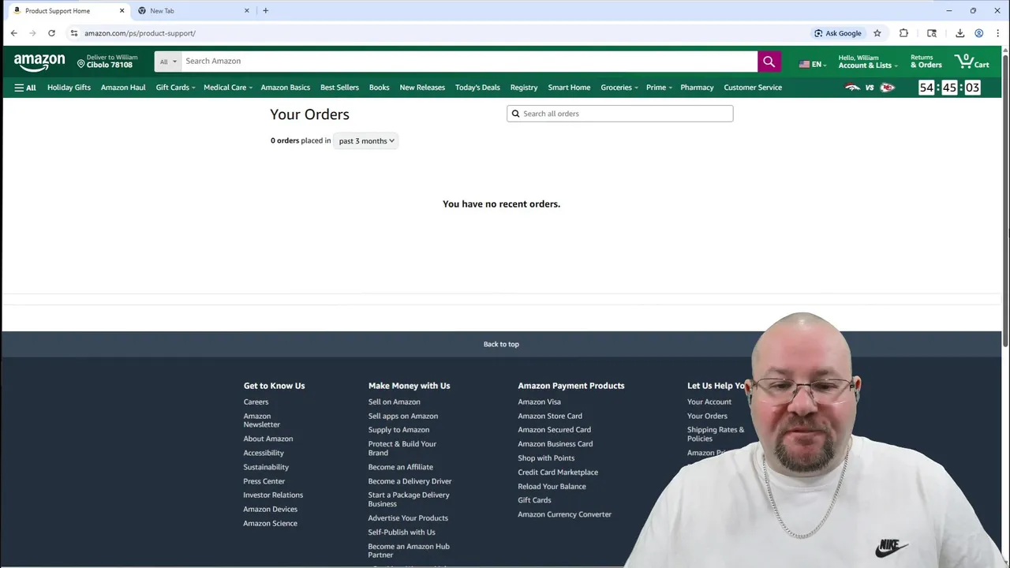Screen dimensions: 1010x568
Task: Click the Search all orders field
Action: tap(619, 114)
